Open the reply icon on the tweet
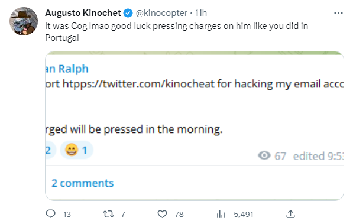This screenshot has height=224, width=353. coord(50,214)
